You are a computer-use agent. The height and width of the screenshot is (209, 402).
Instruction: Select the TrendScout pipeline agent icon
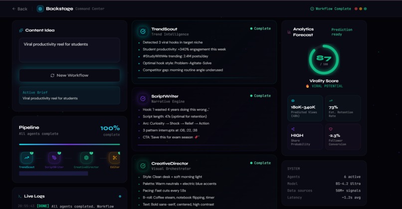26,158
